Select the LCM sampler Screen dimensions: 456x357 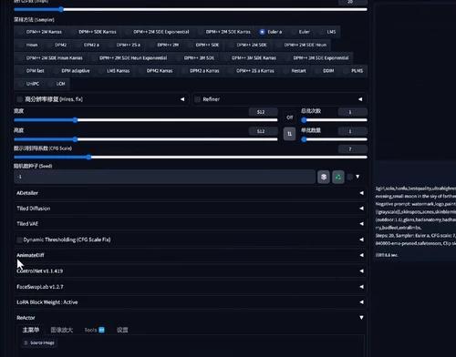pos(57,84)
